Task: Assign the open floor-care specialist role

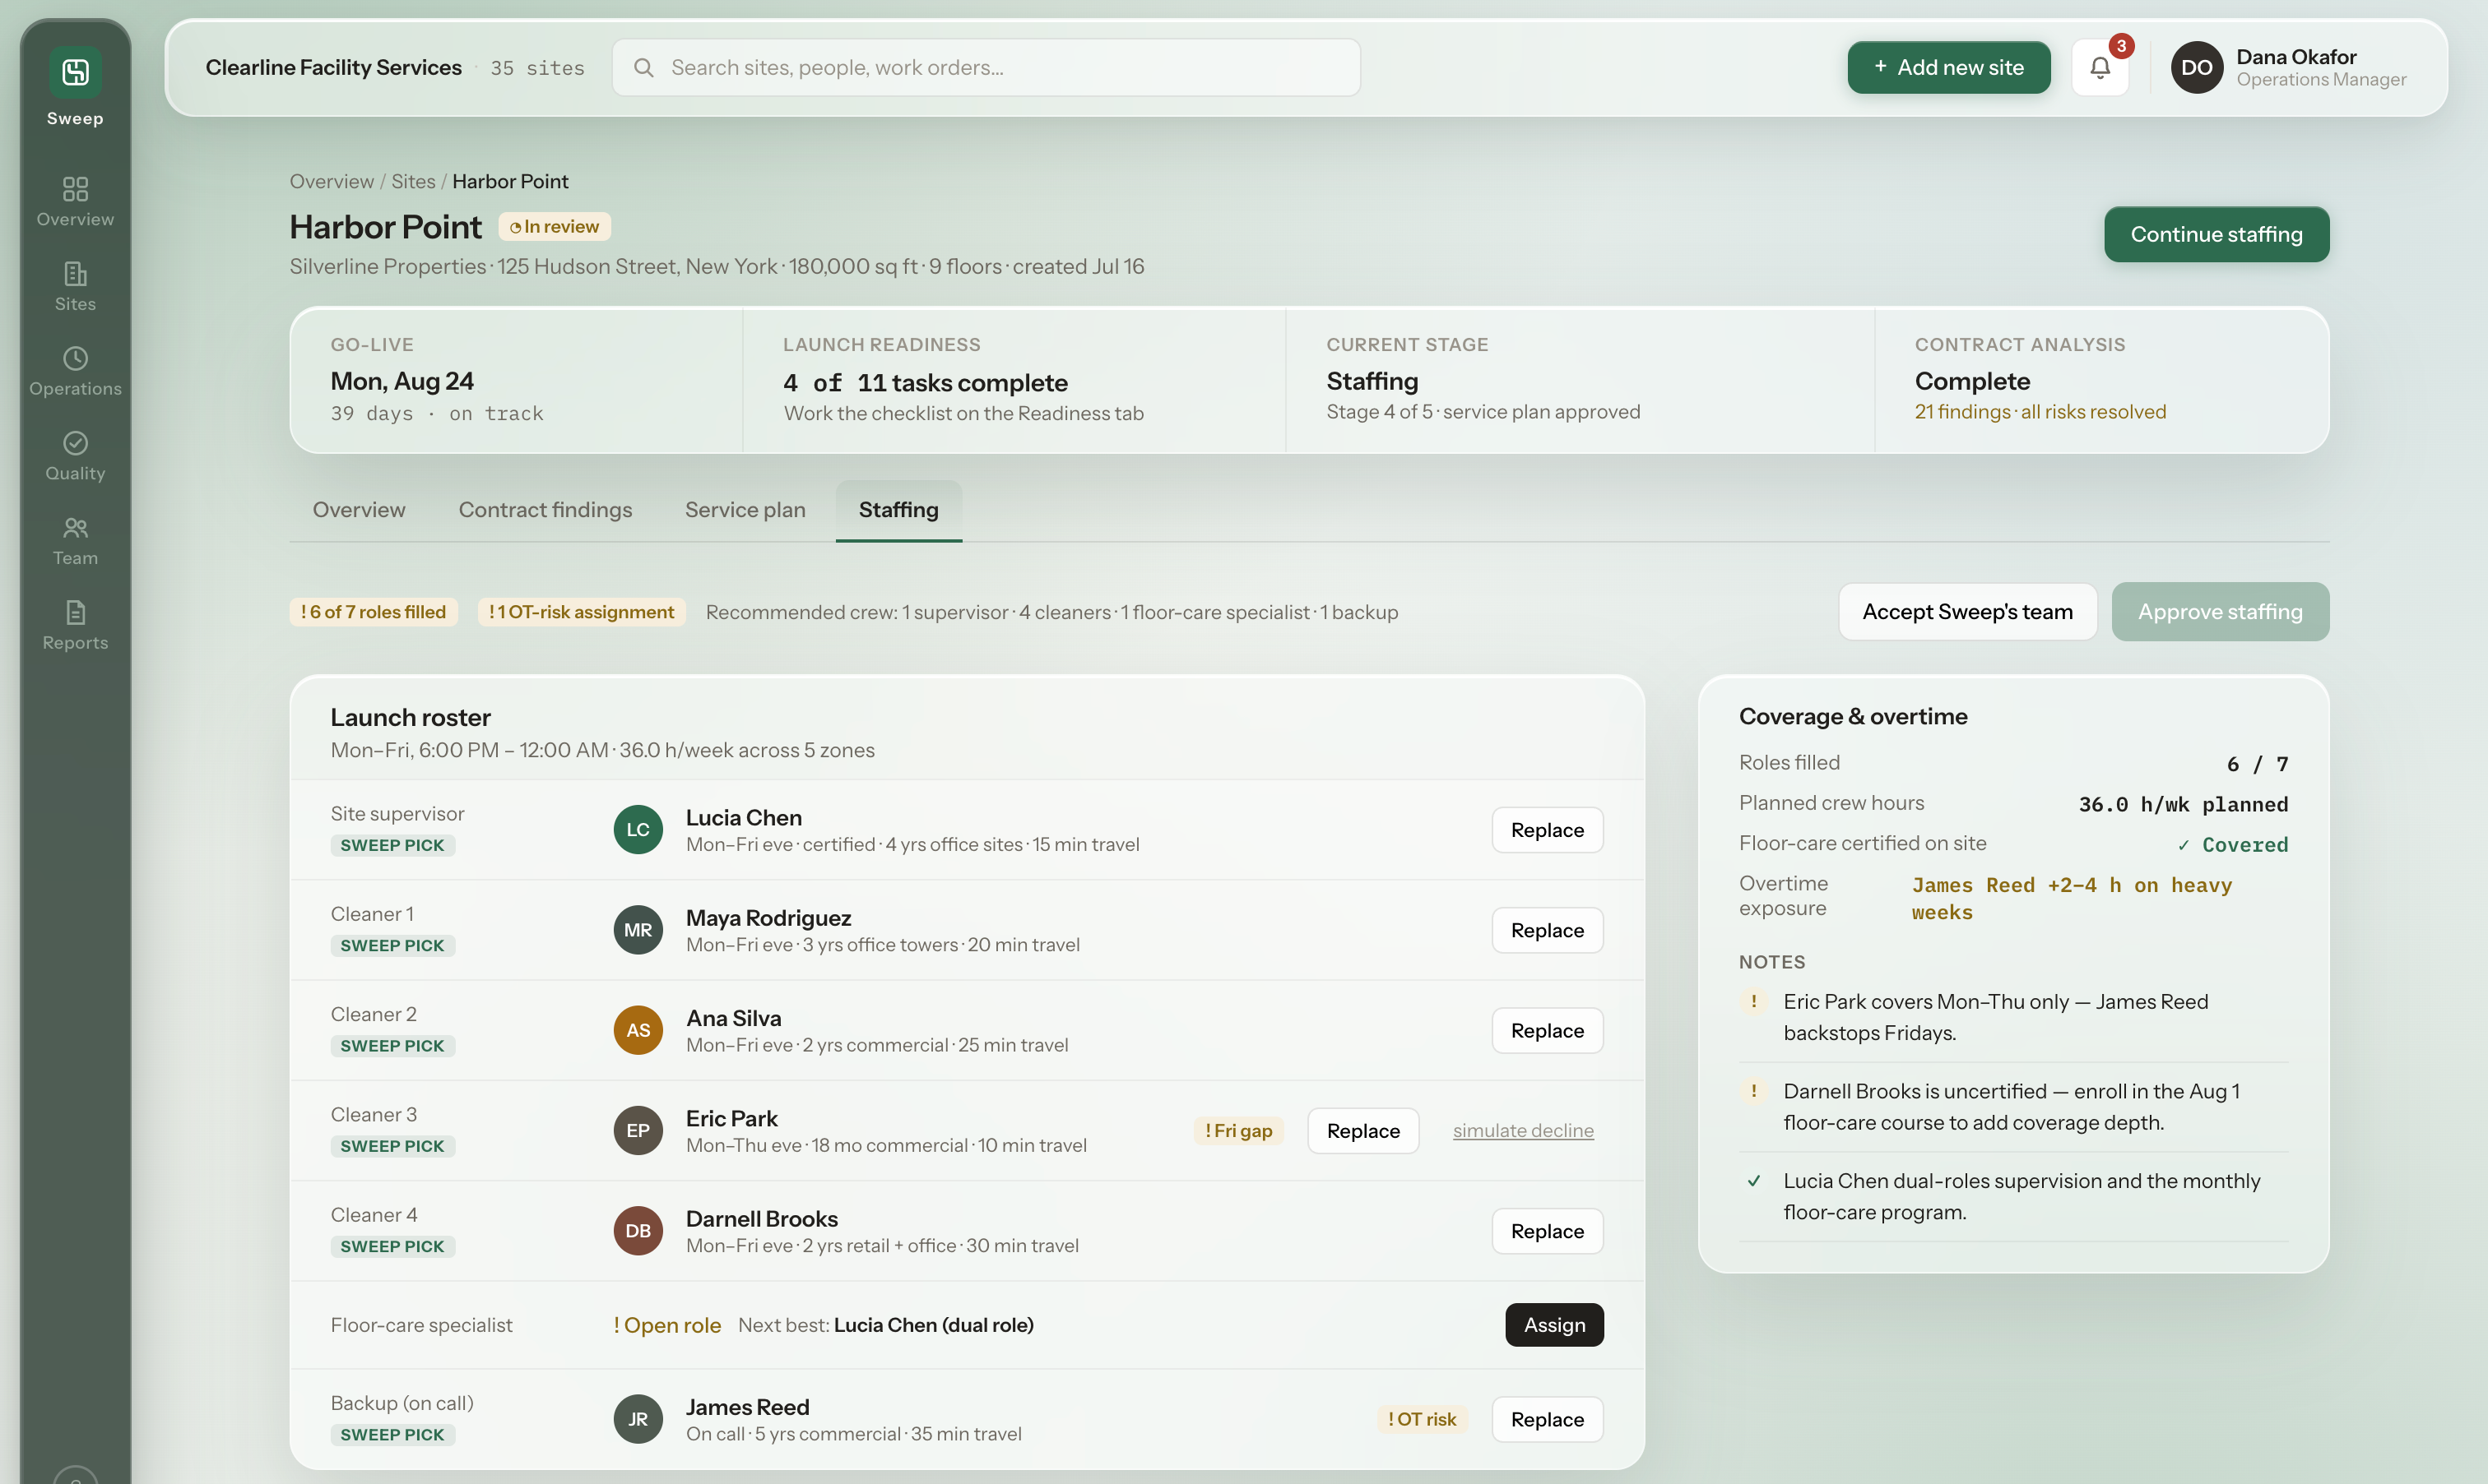Action: pyautogui.click(x=1553, y=1324)
